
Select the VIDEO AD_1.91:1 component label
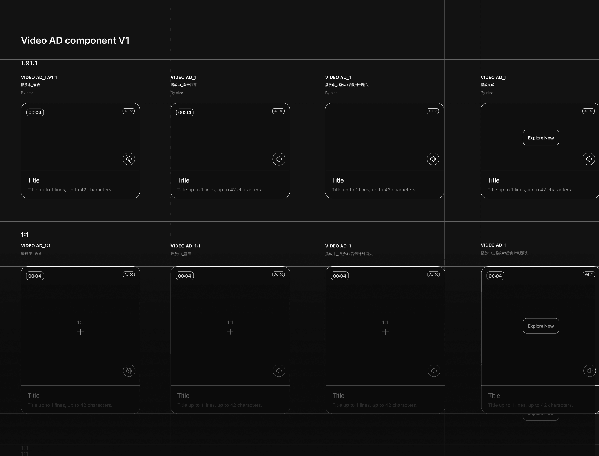39,77
